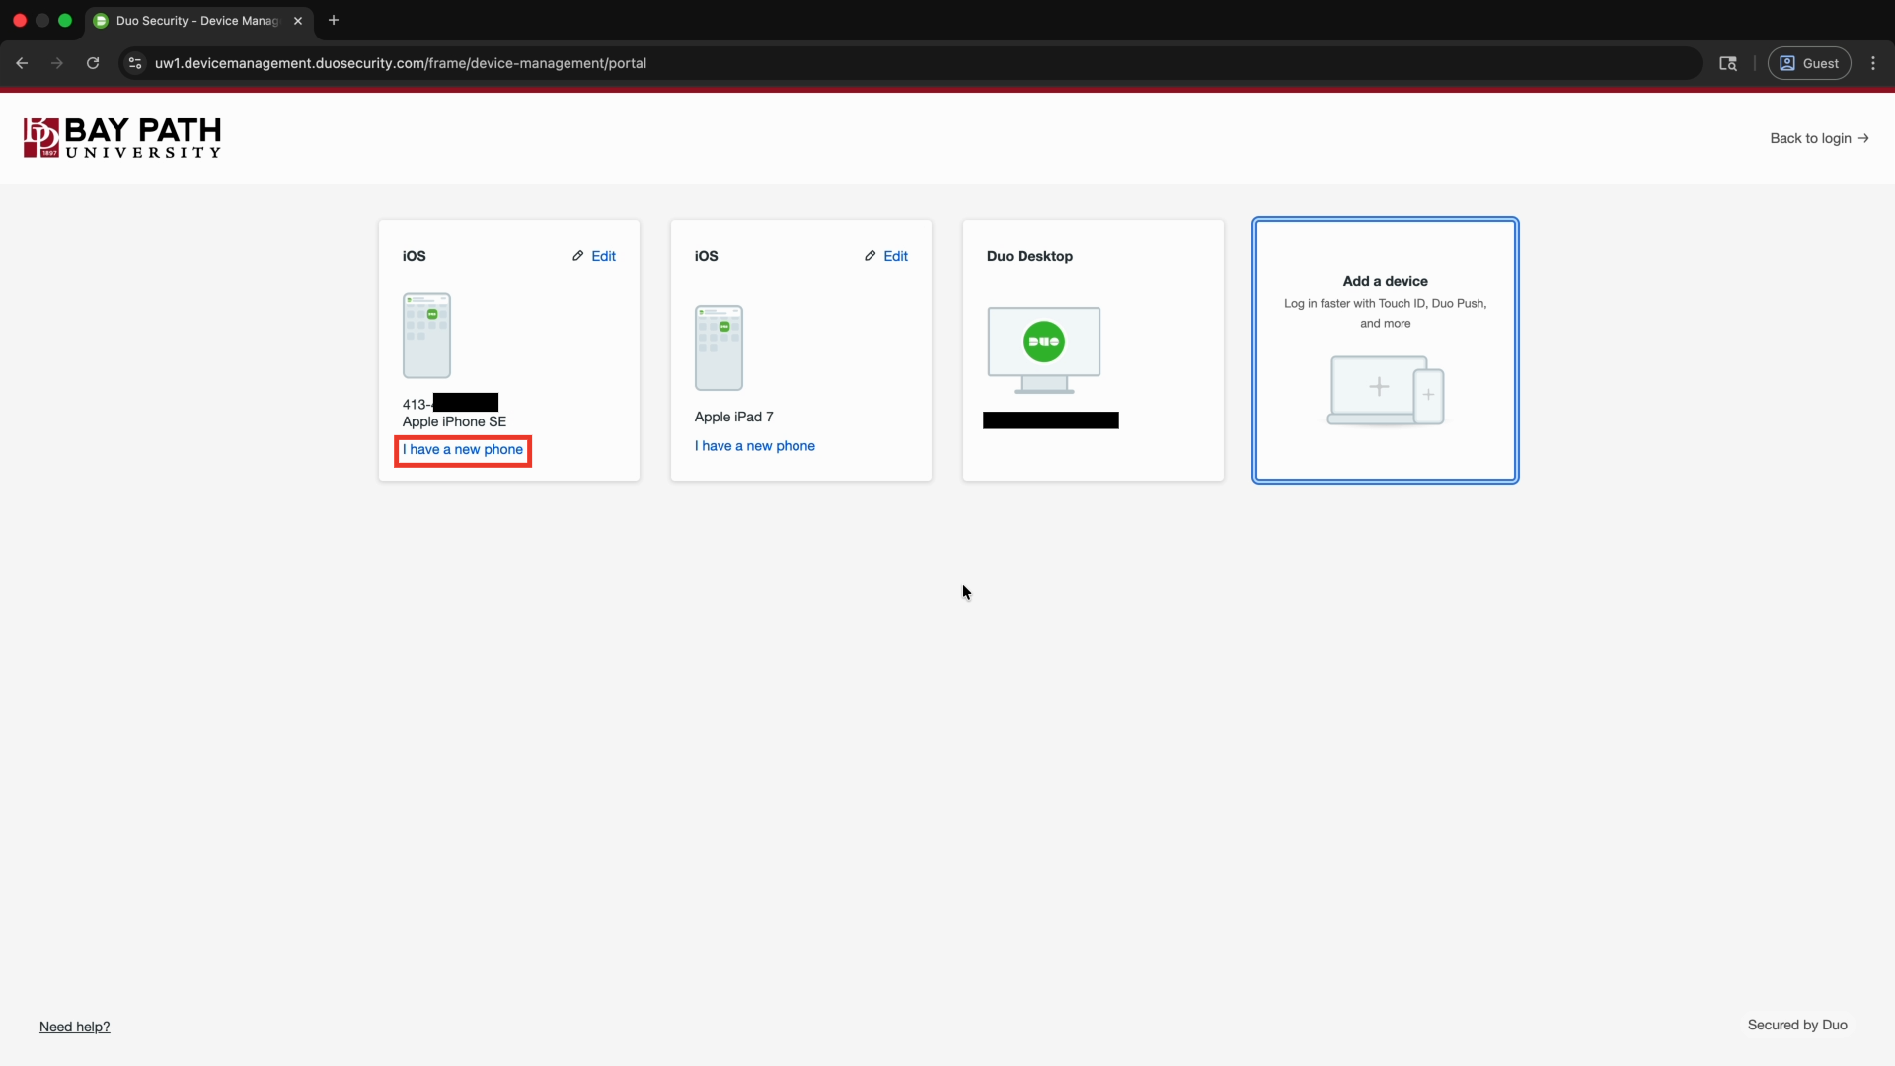Click the 'Log in faster with Touch ID' description
The width and height of the screenshot is (1895, 1066).
1386,313
